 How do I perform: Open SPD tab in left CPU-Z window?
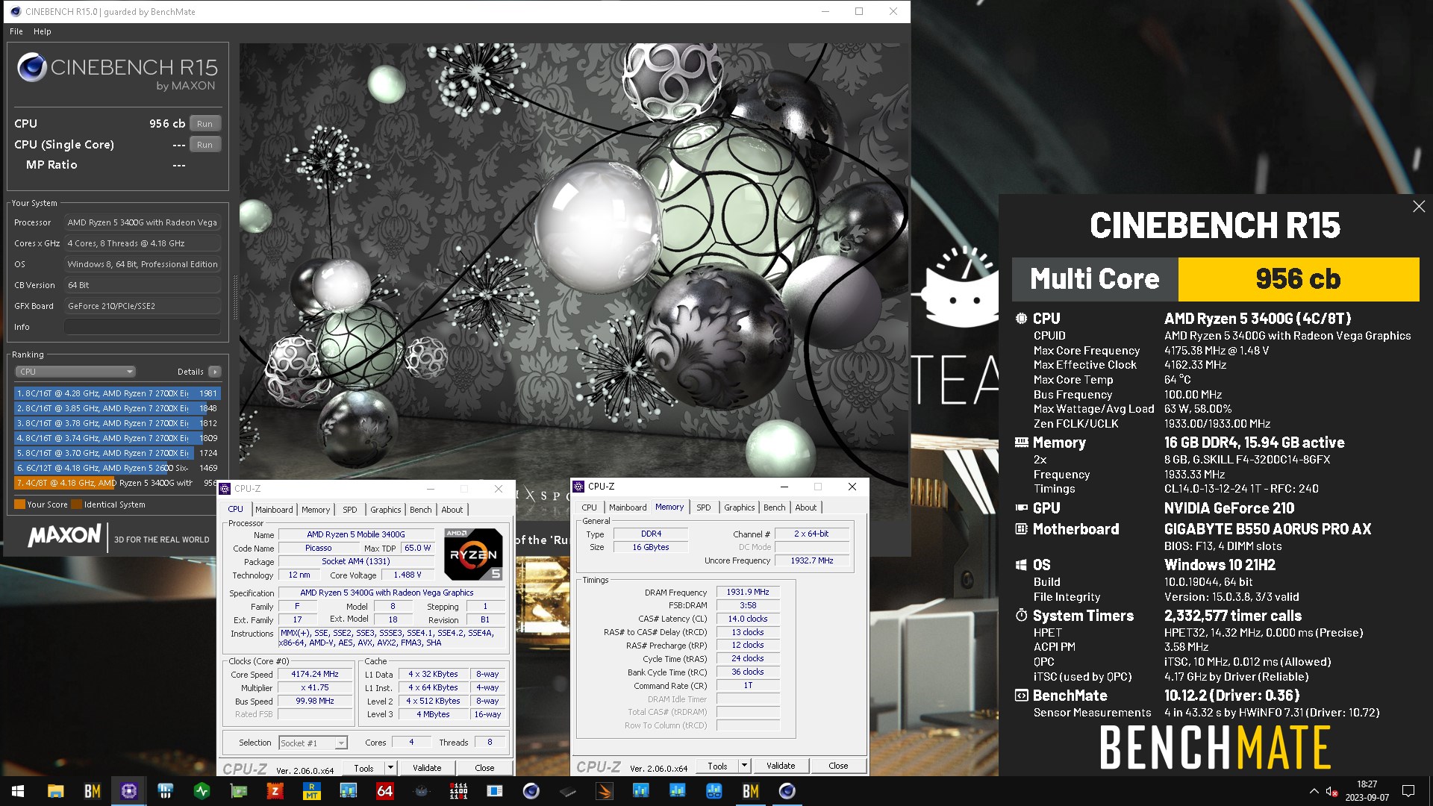coord(350,510)
